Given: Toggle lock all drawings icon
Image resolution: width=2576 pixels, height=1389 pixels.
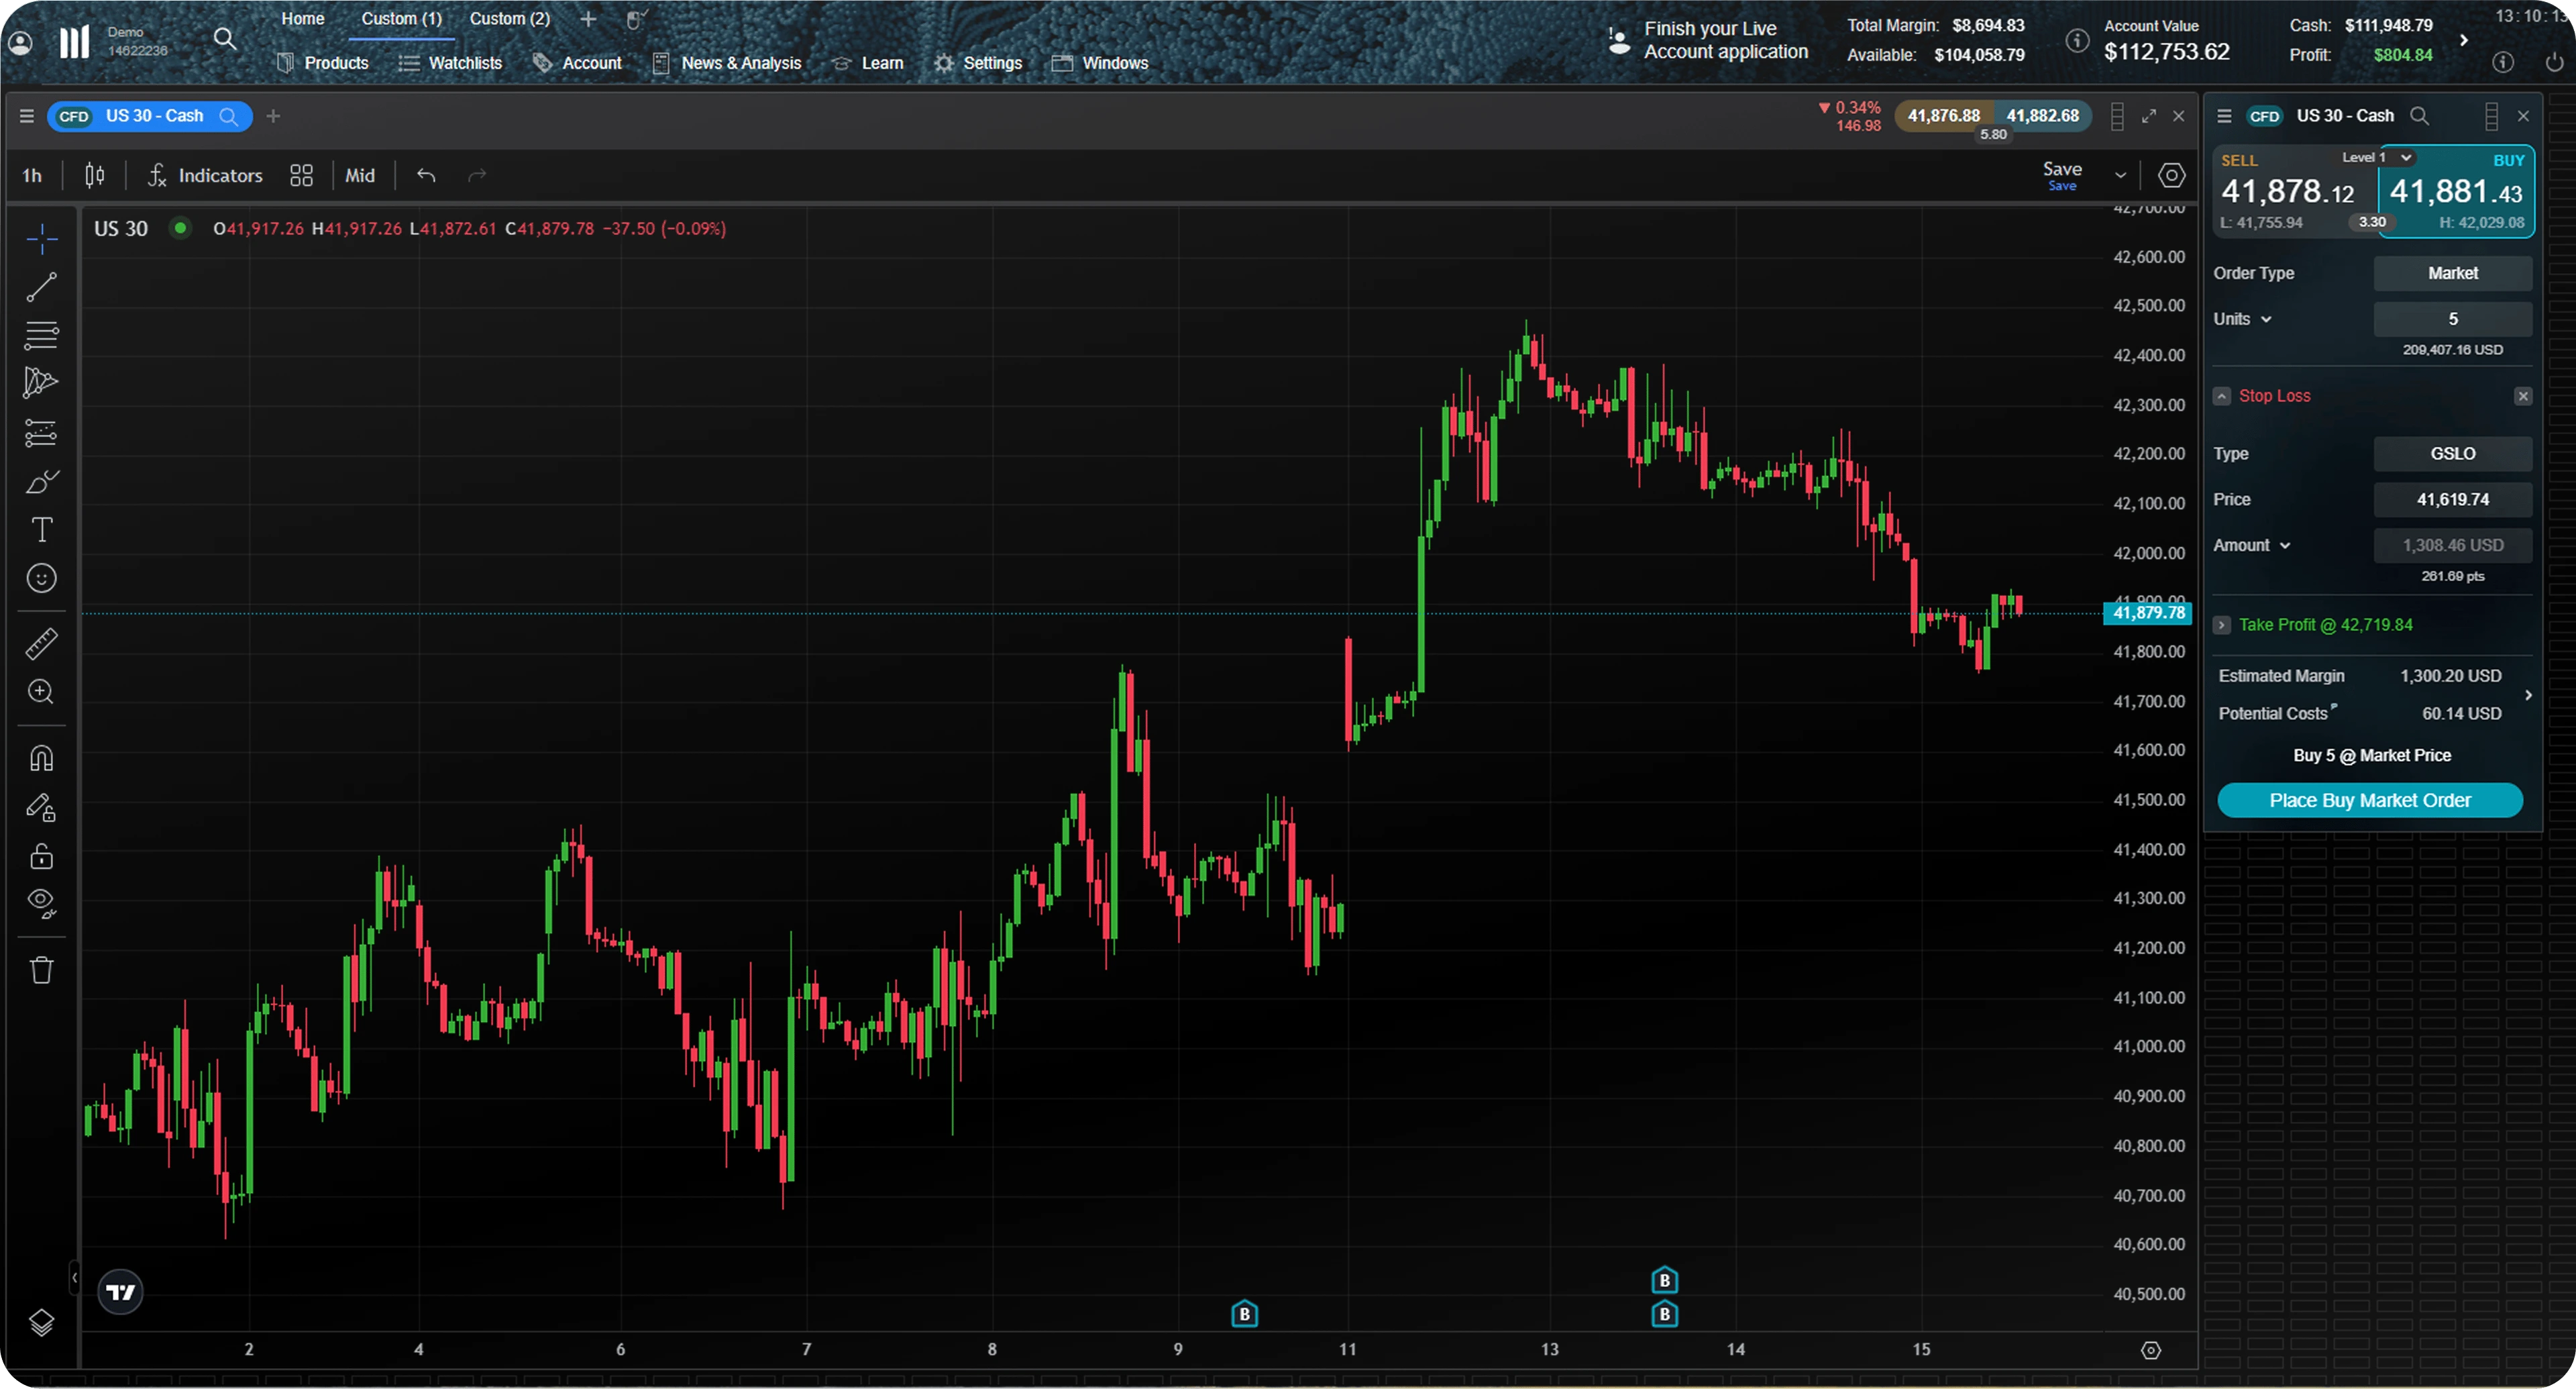Looking at the screenshot, I should [41, 856].
